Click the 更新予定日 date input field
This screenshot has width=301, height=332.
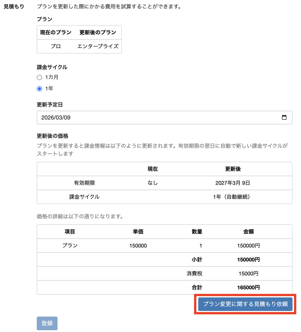pyautogui.click(x=157, y=118)
